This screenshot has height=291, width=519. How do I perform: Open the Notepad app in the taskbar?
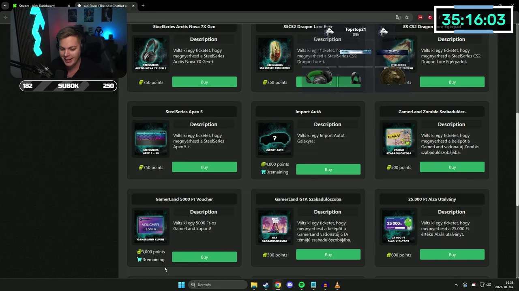[313, 285]
